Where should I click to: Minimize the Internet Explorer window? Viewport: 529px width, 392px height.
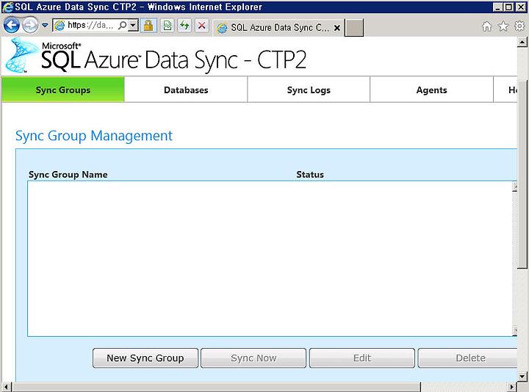(x=497, y=7)
